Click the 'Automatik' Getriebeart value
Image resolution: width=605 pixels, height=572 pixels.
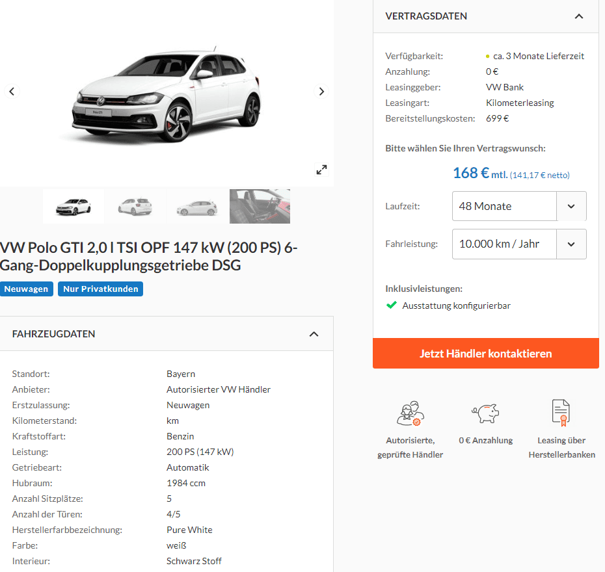188,467
